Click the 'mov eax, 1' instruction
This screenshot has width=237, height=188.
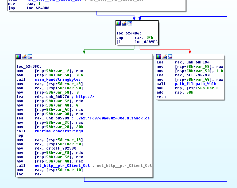pos(24,4)
